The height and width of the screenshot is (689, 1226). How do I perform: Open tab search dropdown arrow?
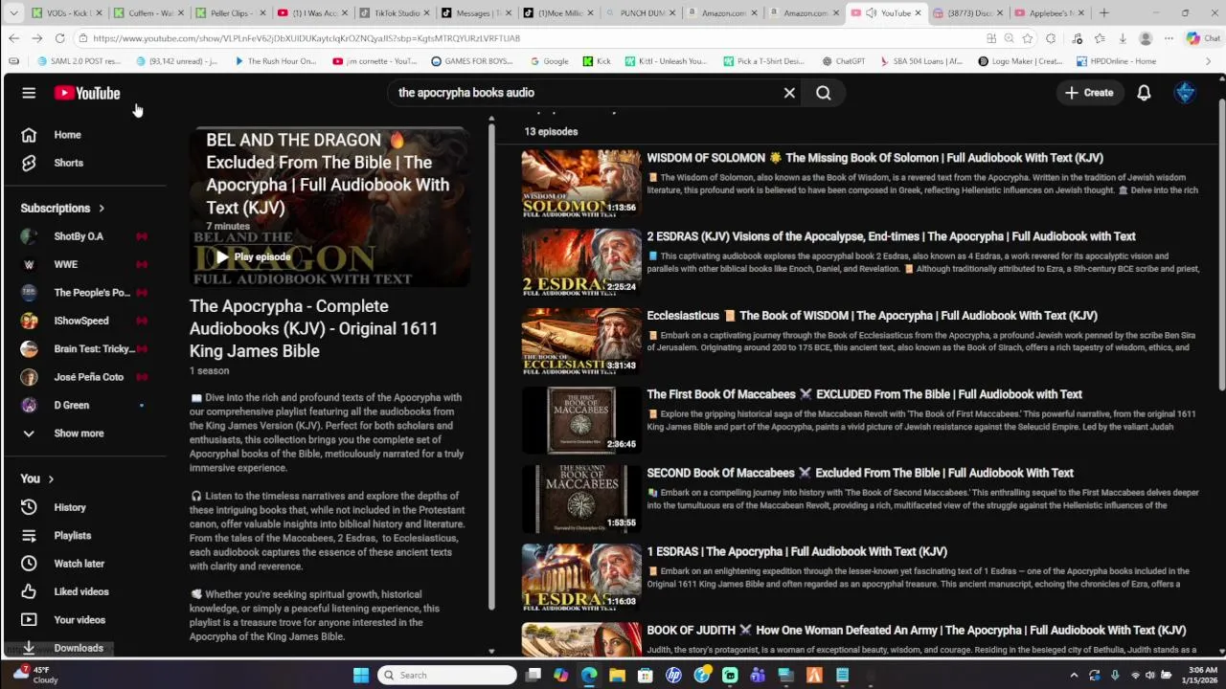[13, 13]
